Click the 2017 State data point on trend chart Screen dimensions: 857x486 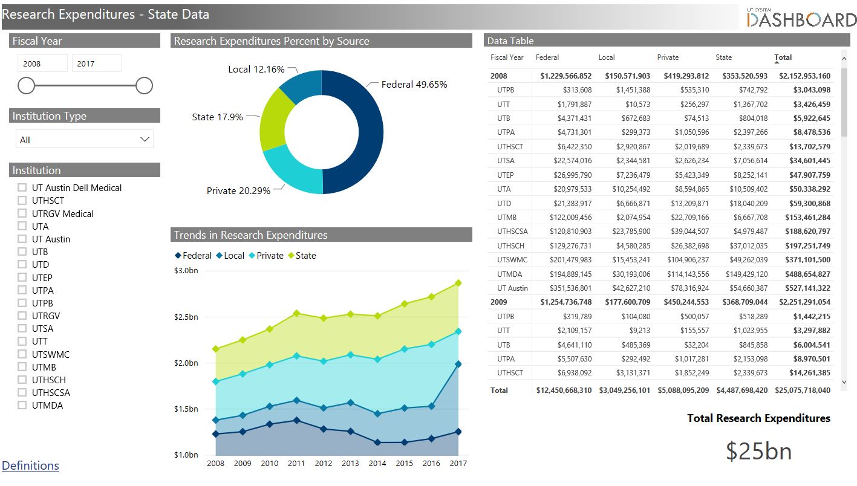458,283
